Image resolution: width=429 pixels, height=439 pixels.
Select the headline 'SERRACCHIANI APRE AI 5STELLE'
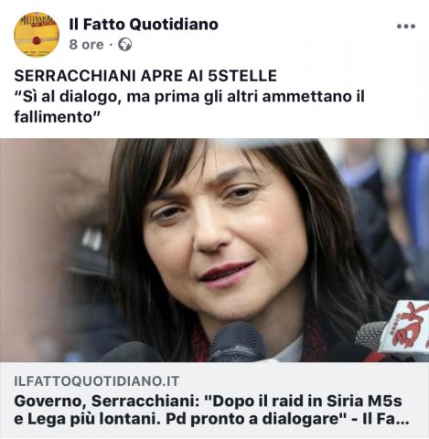[145, 76]
